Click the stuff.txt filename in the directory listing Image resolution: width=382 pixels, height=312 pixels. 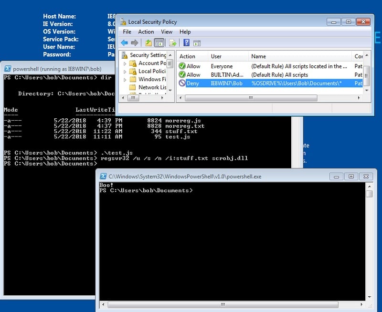point(181,131)
